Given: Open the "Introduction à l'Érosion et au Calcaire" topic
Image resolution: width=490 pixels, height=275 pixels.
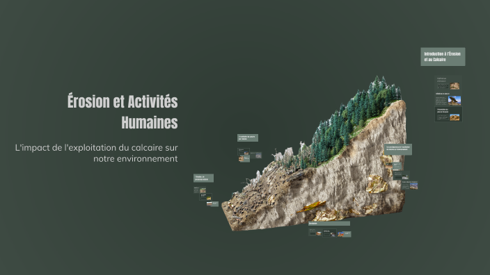Looking at the screenshot, I should [443, 57].
